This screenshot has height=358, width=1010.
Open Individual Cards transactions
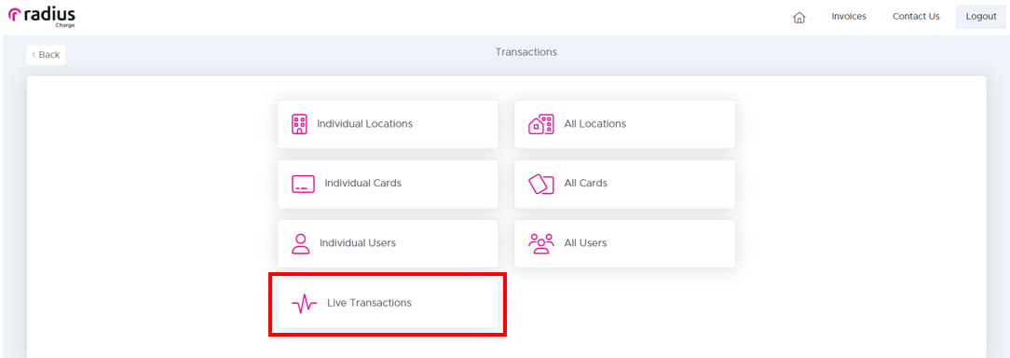(x=388, y=184)
